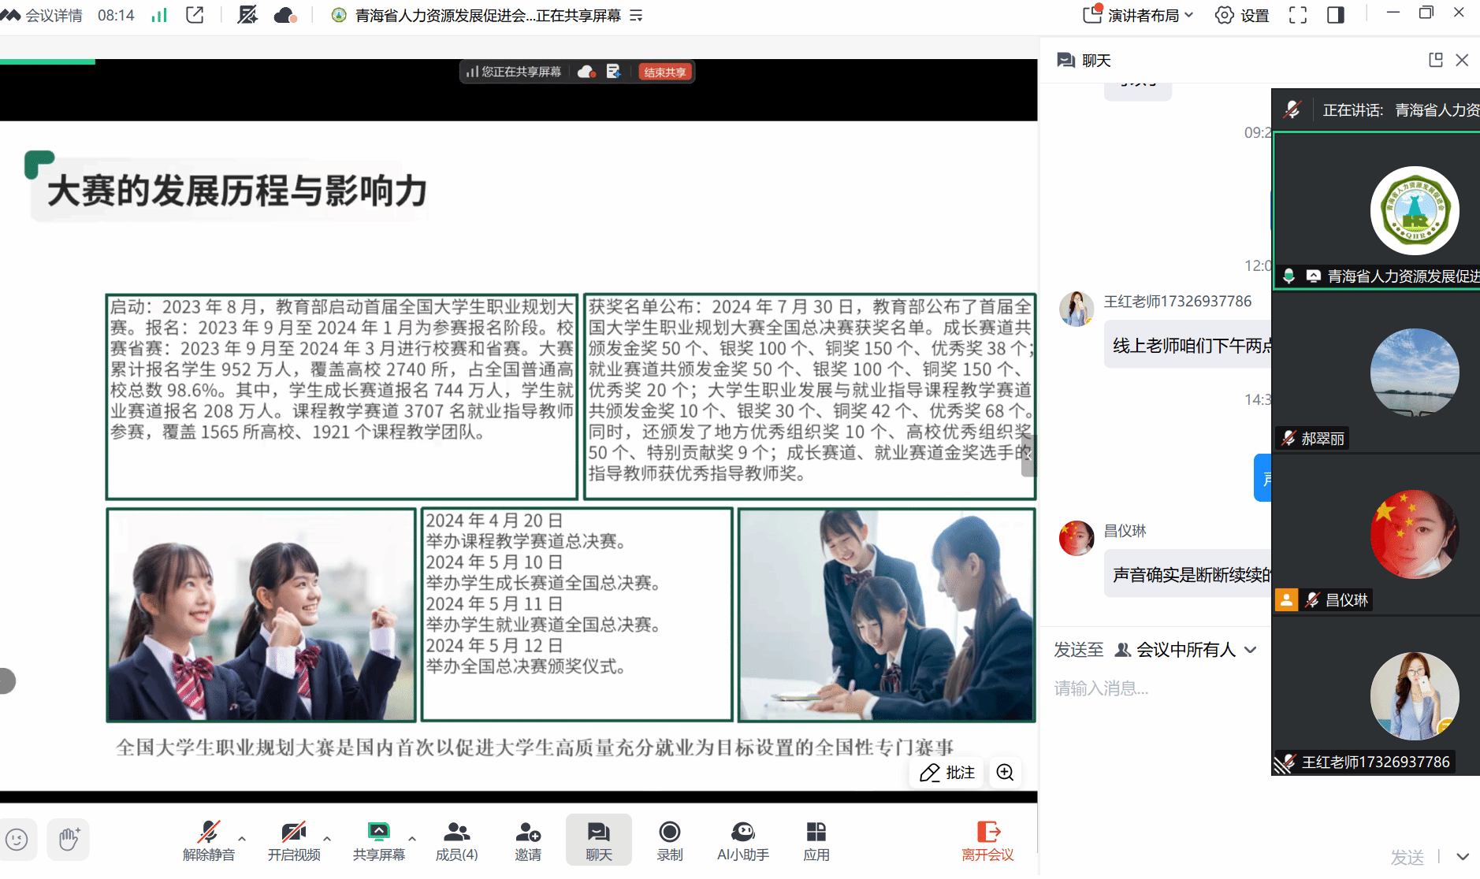Click the muted mic icon on 郝翠丽 label
The image size is (1480, 879).
point(1288,439)
